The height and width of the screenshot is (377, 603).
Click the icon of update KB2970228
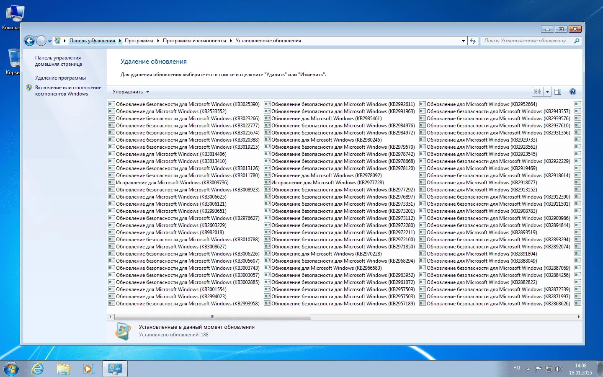[267, 253]
